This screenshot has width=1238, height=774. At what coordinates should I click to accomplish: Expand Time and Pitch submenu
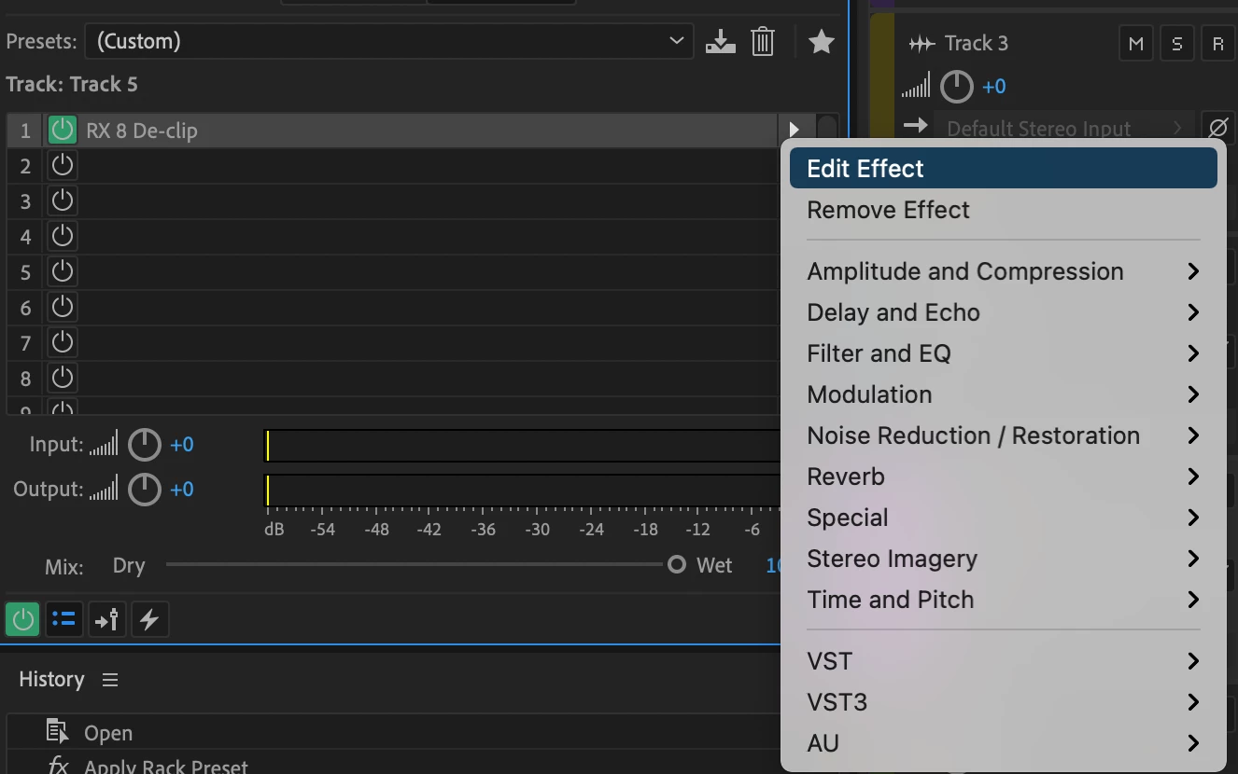1004,600
